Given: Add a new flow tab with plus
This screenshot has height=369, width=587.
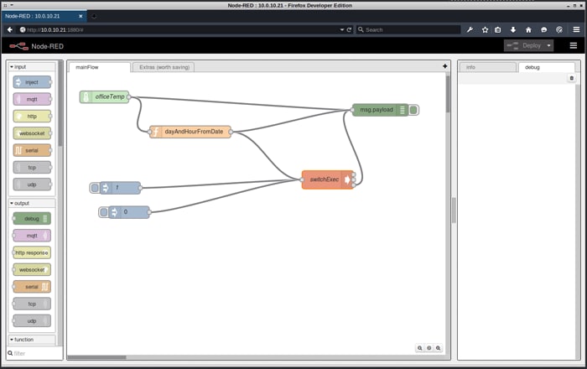Looking at the screenshot, I should 444,66.
